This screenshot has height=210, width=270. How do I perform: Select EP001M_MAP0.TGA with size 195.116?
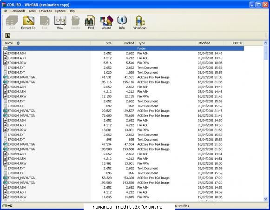click(21, 82)
